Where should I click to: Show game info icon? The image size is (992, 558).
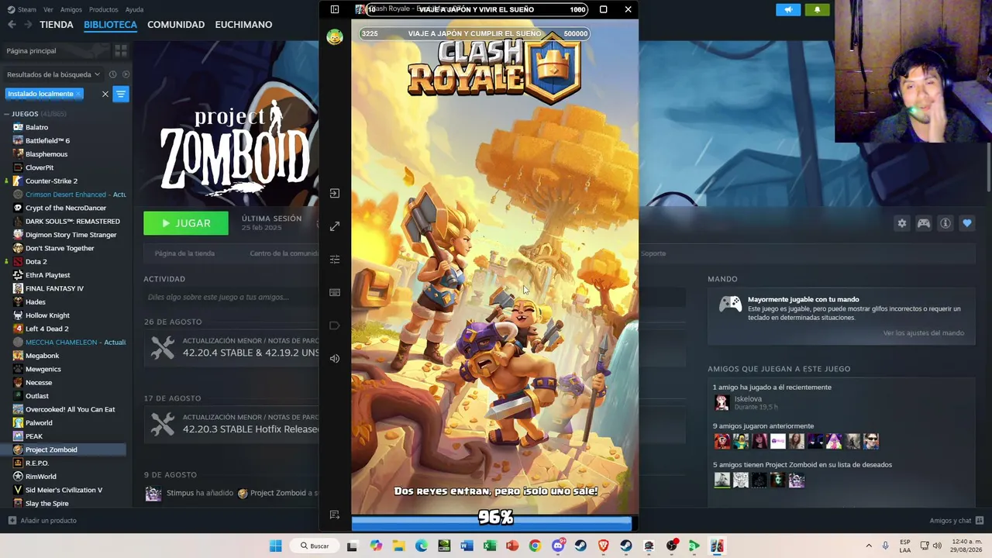click(x=945, y=223)
